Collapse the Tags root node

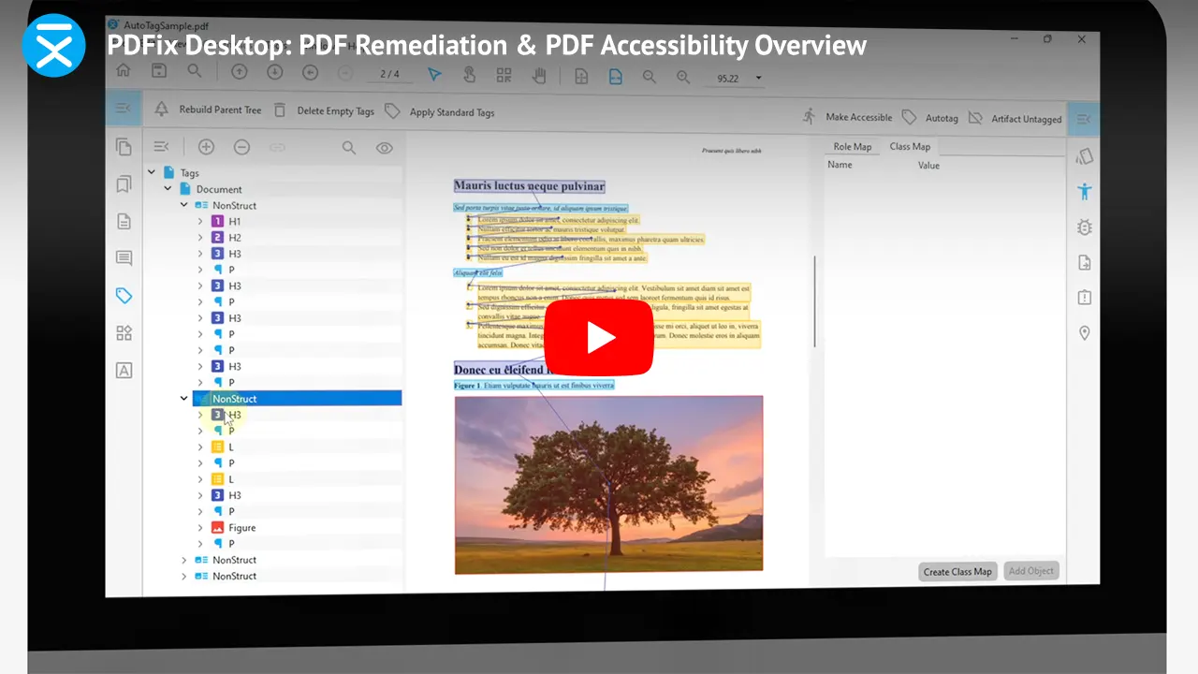tap(152, 172)
